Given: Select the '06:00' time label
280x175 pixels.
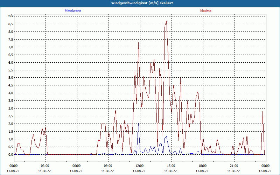Looking at the screenshot, I should (x=77, y=166).
